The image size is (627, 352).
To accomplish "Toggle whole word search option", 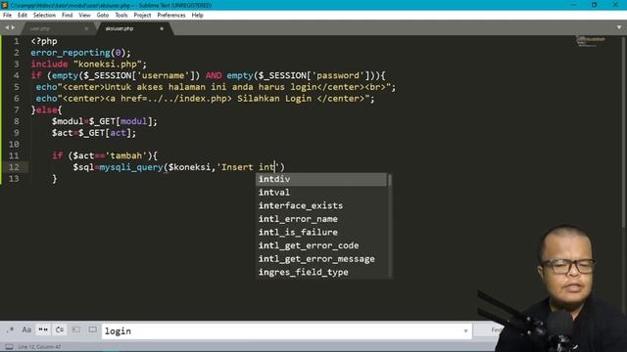I will tap(43, 330).
